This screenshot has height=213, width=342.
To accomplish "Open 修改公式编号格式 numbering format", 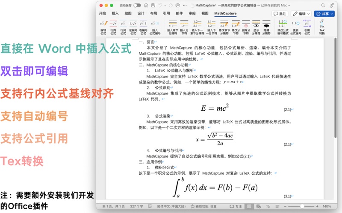I will [x=283, y=27].
